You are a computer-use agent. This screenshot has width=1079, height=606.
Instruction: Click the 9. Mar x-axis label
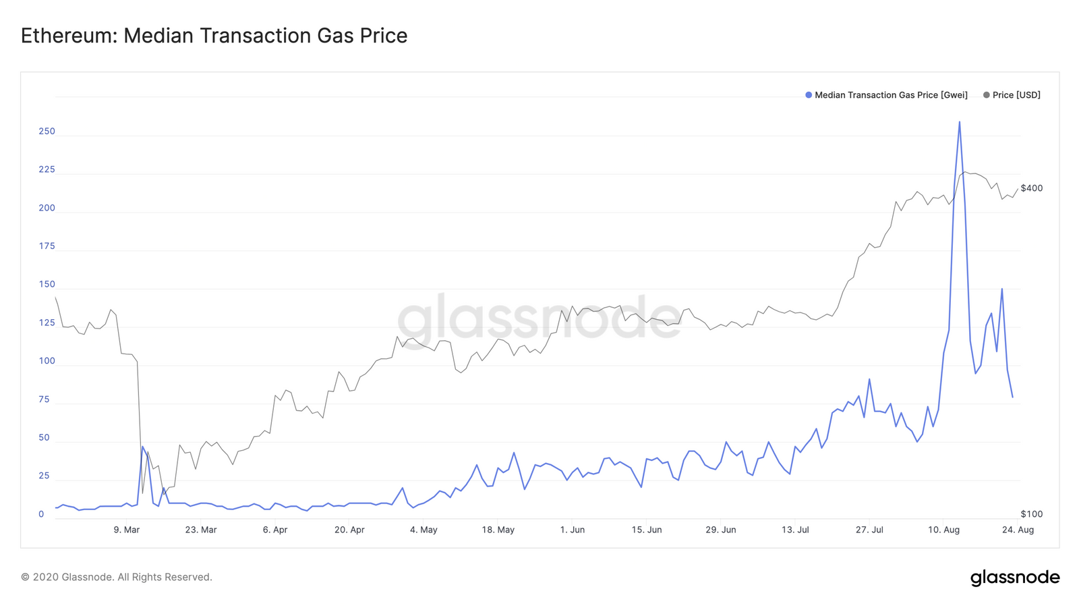click(127, 530)
